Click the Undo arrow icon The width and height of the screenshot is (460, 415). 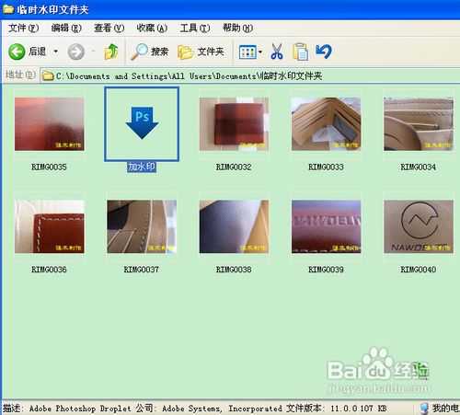(324, 52)
